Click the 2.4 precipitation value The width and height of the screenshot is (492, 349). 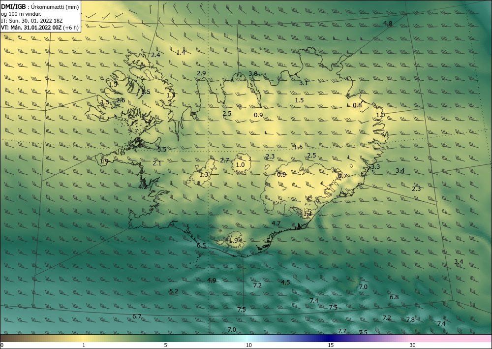click(x=155, y=55)
